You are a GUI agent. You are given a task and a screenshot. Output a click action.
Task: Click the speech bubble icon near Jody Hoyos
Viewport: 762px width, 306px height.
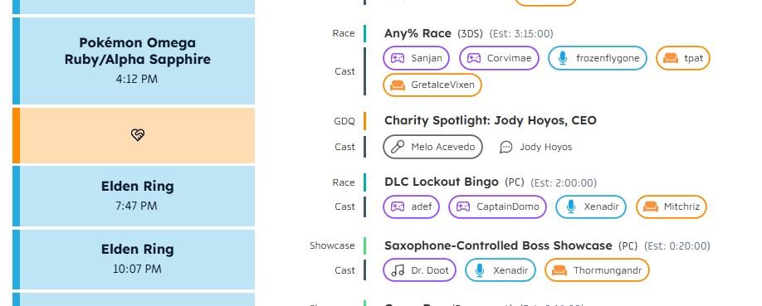coord(506,147)
